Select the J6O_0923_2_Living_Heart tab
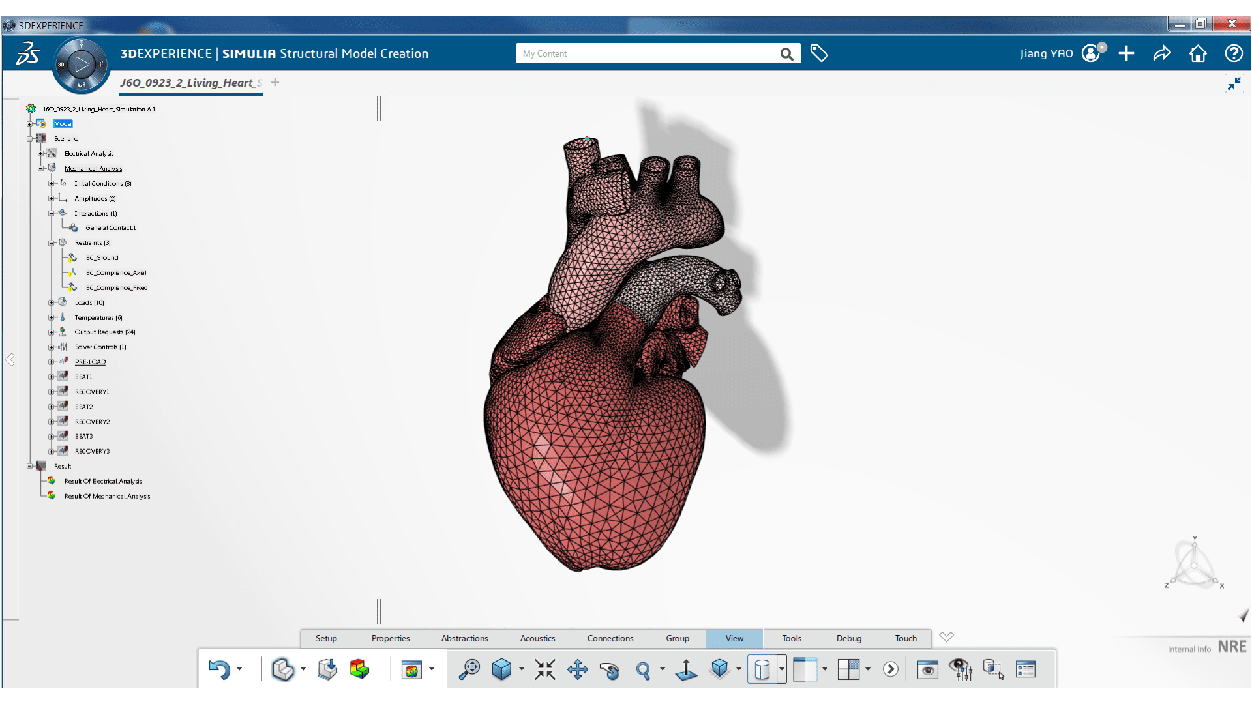1252x704 pixels. point(191,83)
